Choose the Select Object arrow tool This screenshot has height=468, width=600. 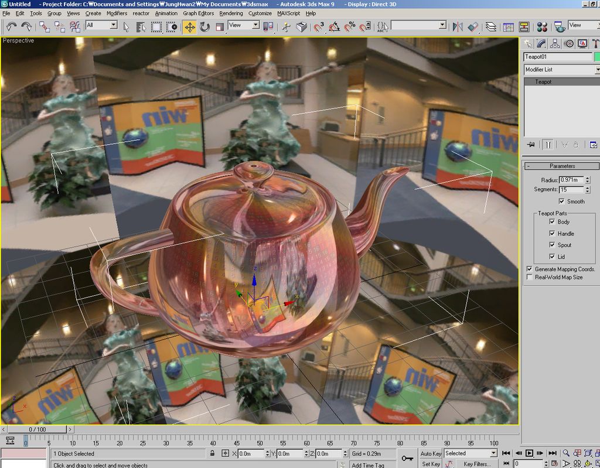(127, 26)
